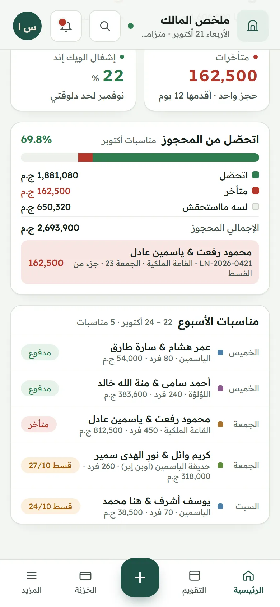The height and width of the screenshot is (607, 280).
Task: Tap the قسط 27/10 installment badge
Action: pyautogui.click(x=50, y=465)
